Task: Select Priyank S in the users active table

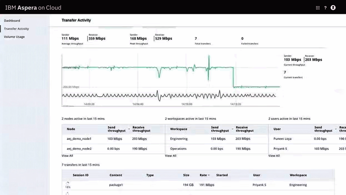Action: [280, 149]
